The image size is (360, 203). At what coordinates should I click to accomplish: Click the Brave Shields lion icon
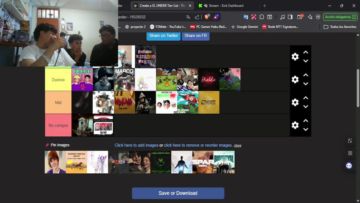coord(207,17)
